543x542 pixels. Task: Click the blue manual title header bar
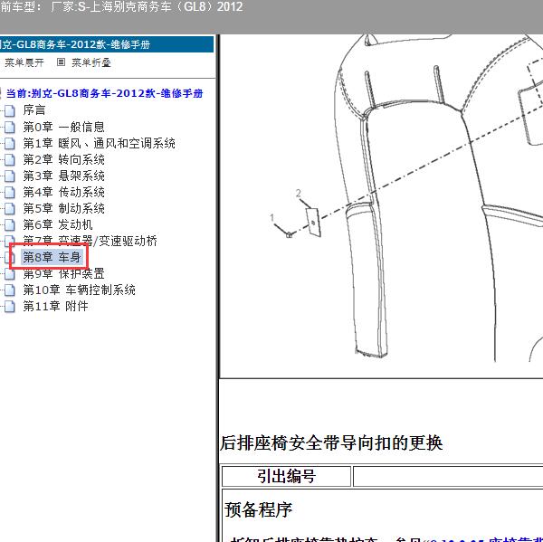click(x=107, y=44)
